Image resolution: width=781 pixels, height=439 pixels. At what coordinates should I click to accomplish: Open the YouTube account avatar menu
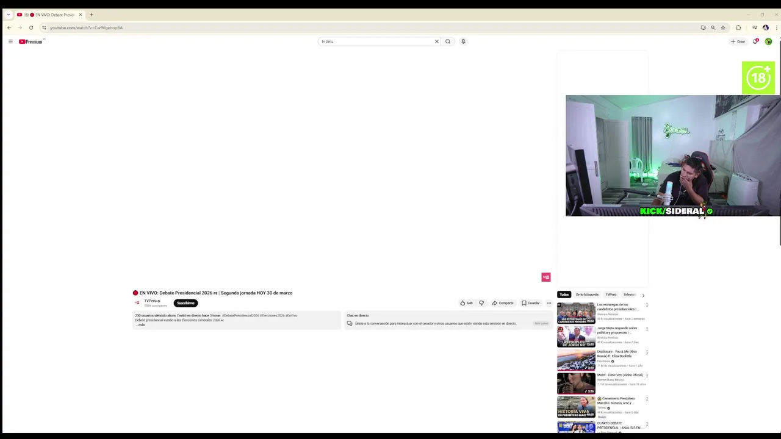768,41
